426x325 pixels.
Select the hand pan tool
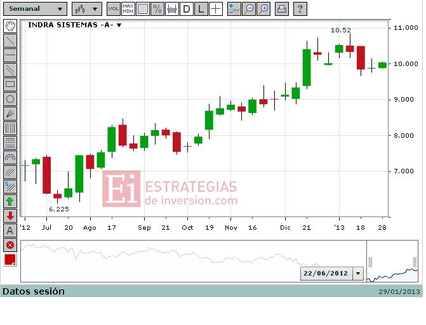pyautogui.click(x=10, y=26)
